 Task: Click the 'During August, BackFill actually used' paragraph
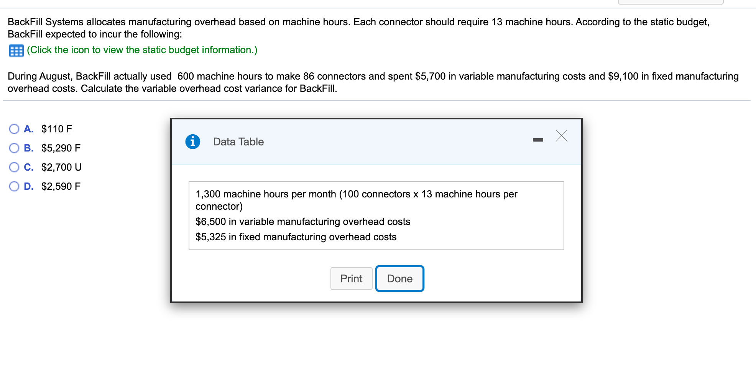point(373,82)
